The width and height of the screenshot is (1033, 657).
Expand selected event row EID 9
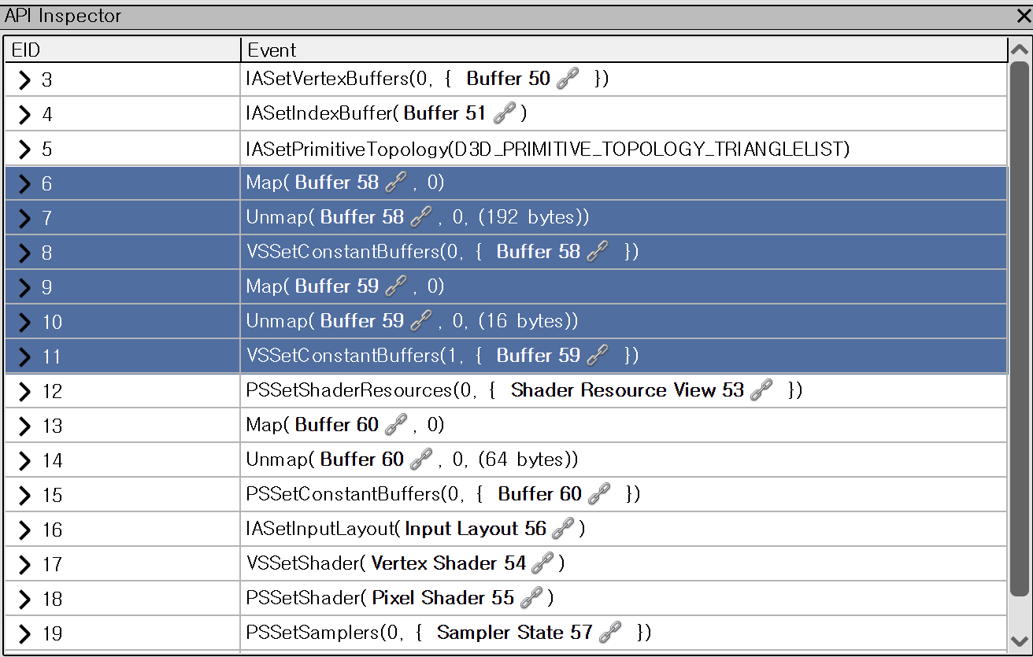coord(24,287)
